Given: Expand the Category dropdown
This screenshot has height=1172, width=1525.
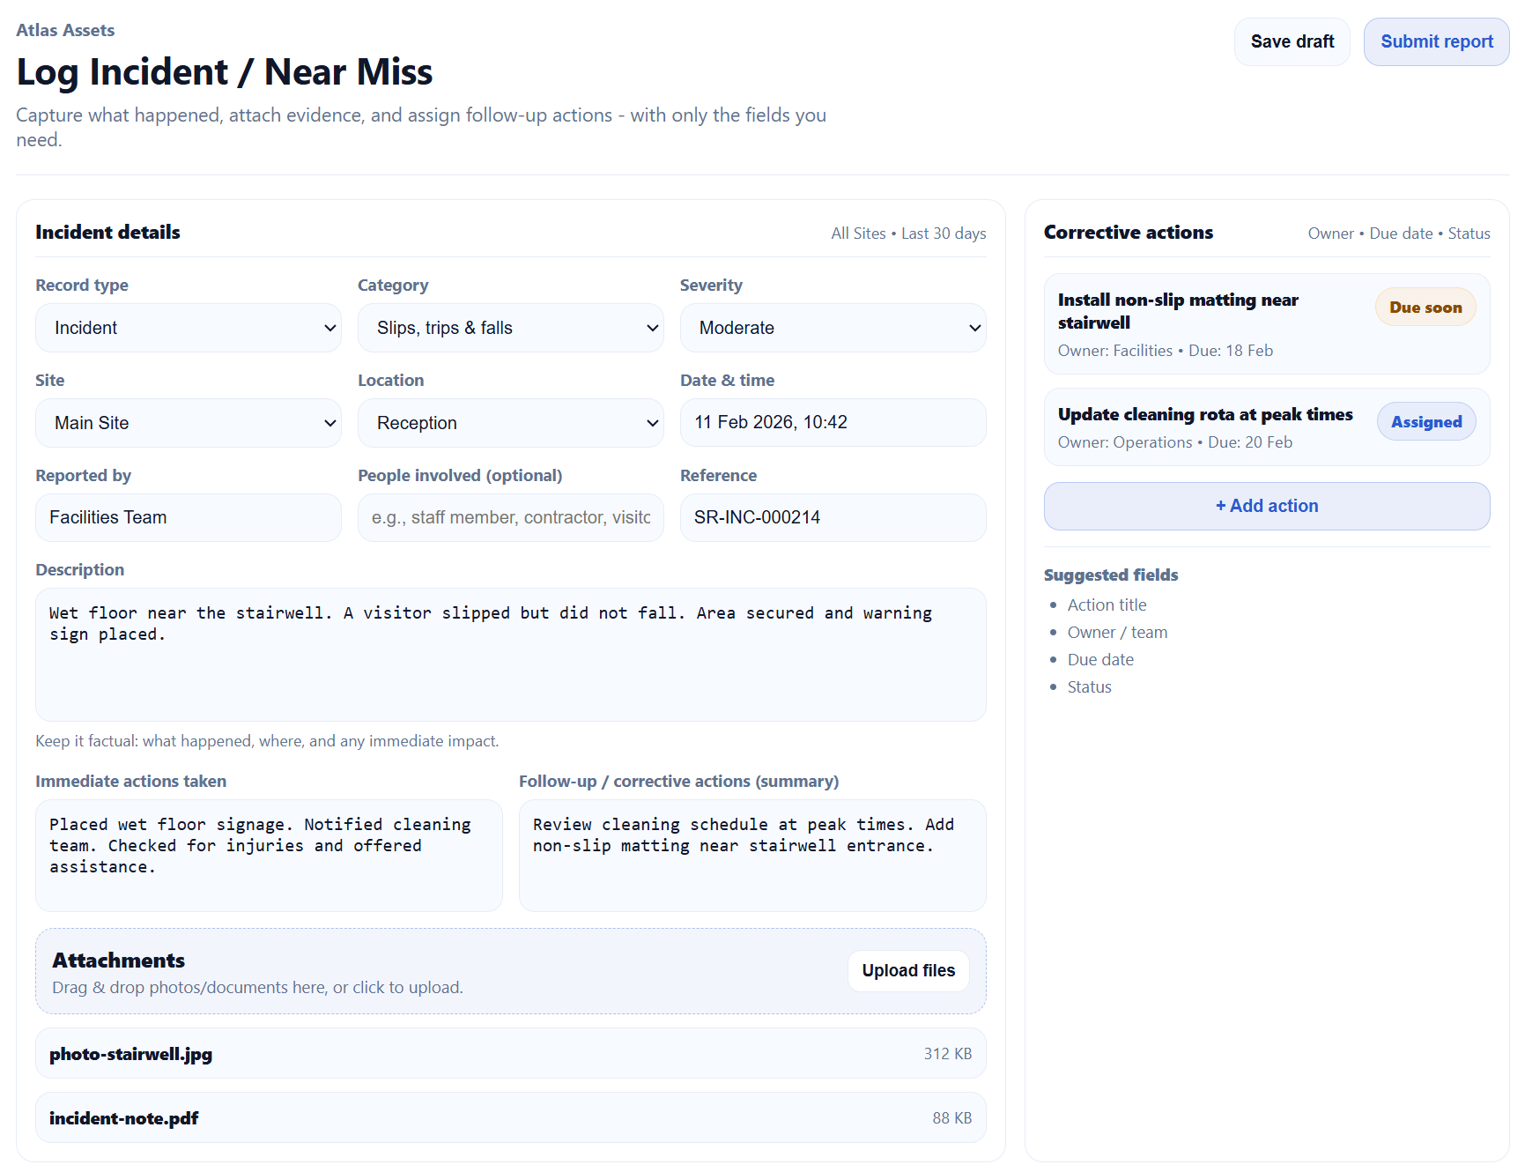Looking at the screenshot, I should click(x=510, y=328).
